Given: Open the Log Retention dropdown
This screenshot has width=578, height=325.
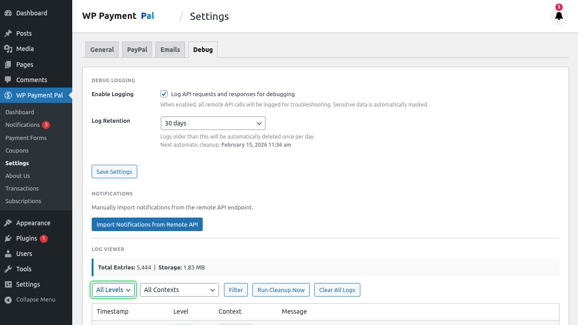Looking at the screenshot, I should coord(213,123).
